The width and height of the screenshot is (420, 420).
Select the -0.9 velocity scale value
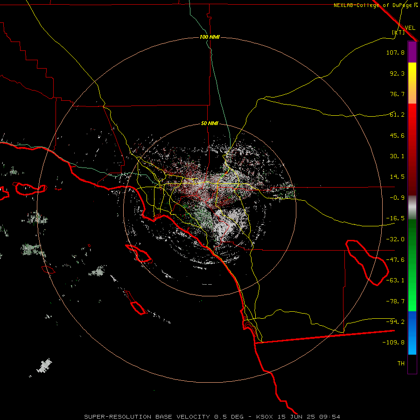(397, 198)
